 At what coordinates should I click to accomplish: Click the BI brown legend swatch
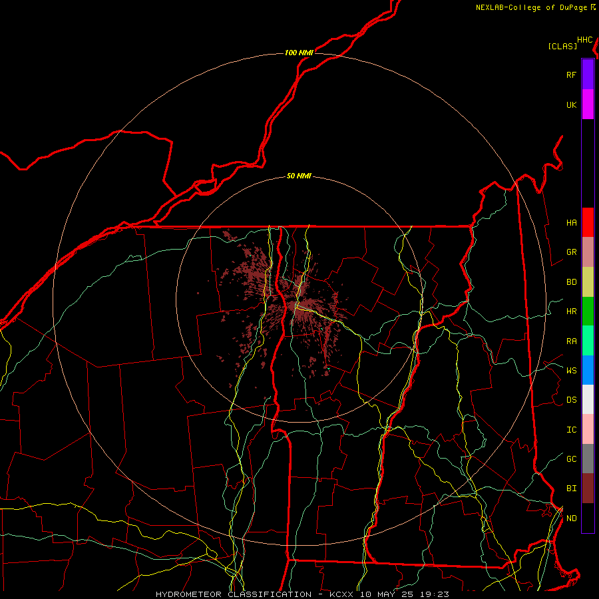point(588,489)
